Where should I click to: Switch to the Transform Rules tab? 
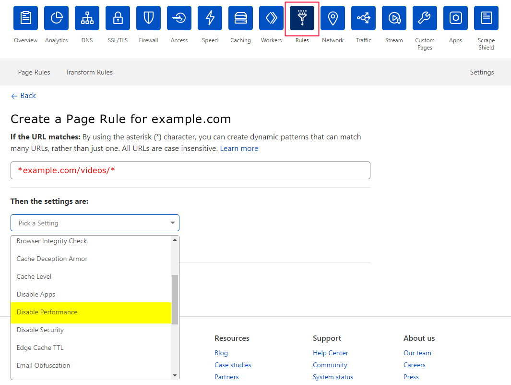point(89,73)
